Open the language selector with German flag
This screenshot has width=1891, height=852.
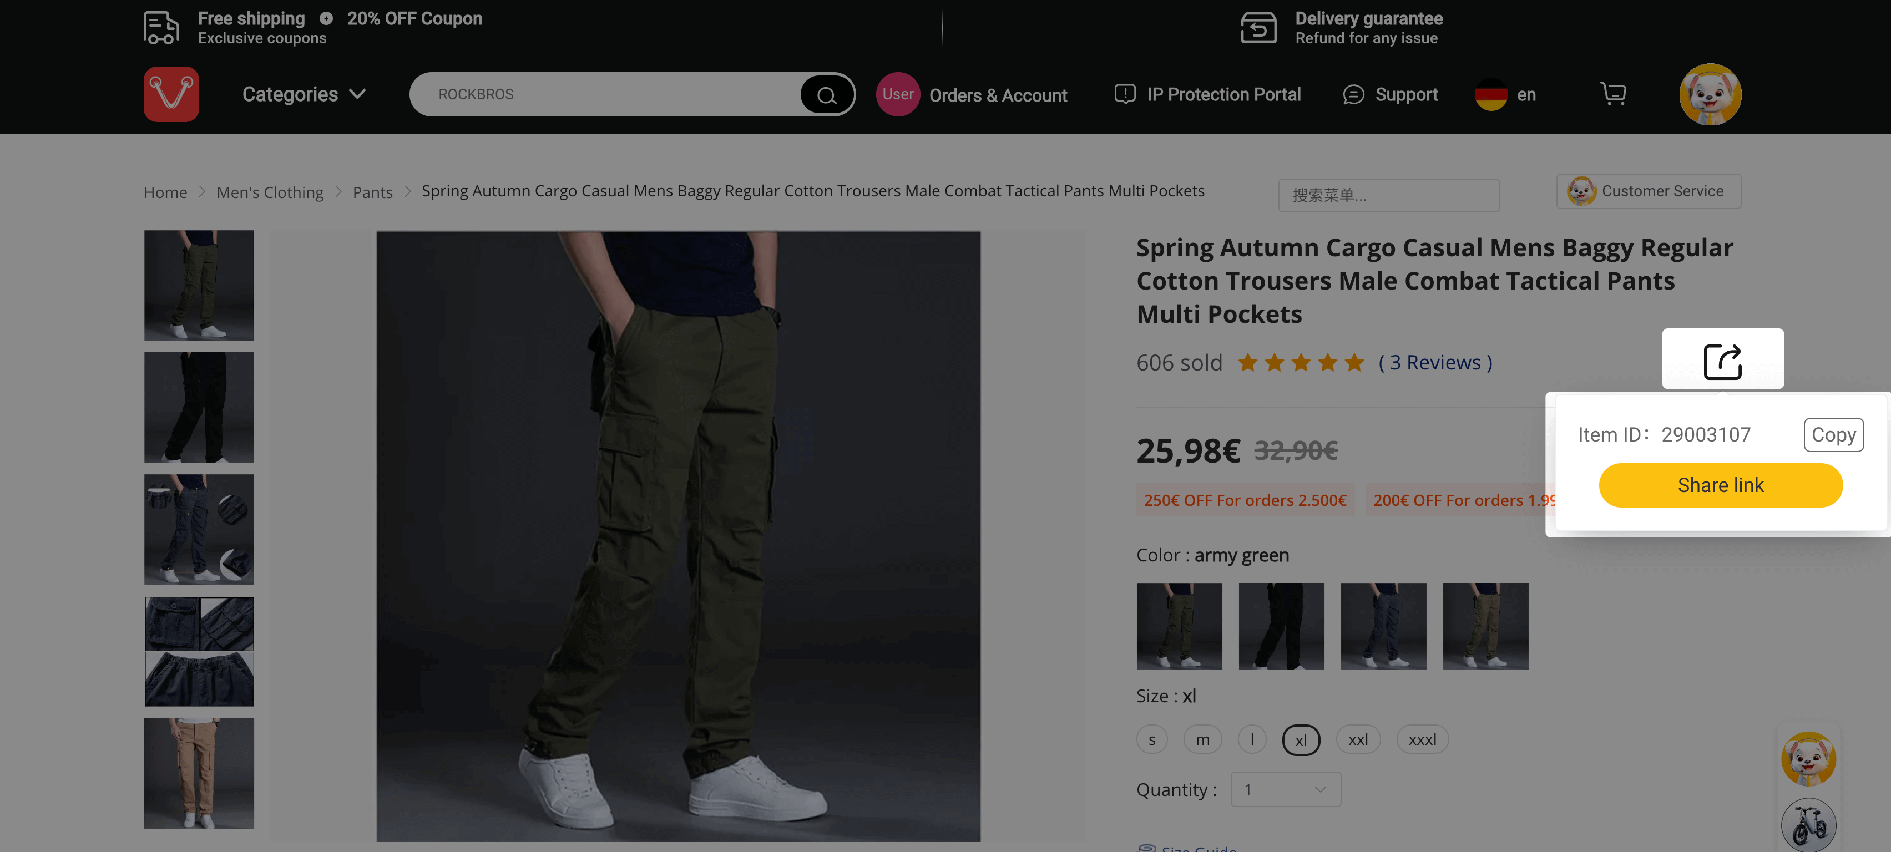pos(1505,95)
